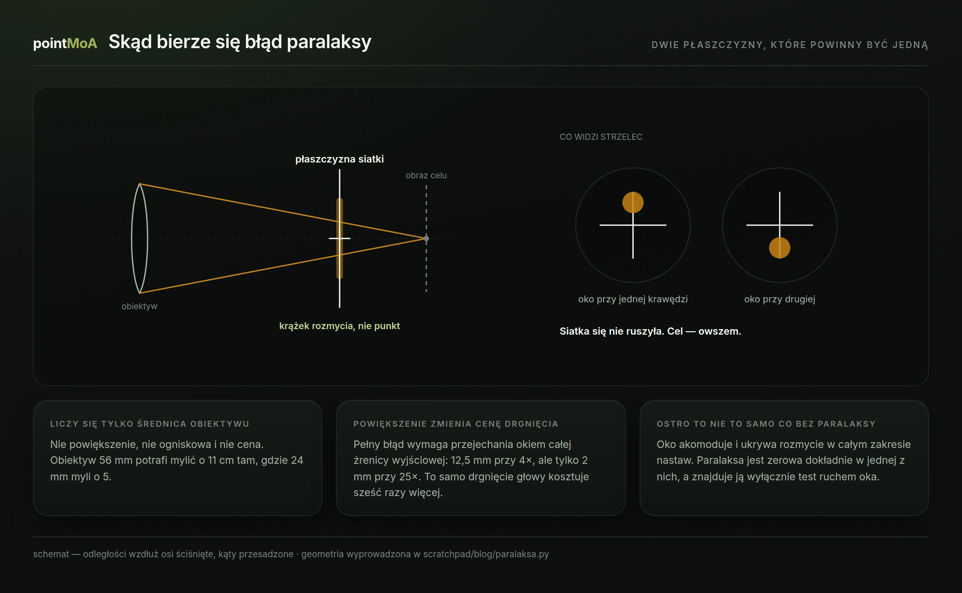Click the 'Skąd bierze się błąd paralaksy' title
Viewport: 962px width, 593px height.
click(x=240, y=42)
